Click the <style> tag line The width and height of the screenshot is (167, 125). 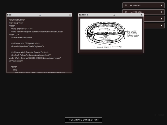tap(14, 67)
